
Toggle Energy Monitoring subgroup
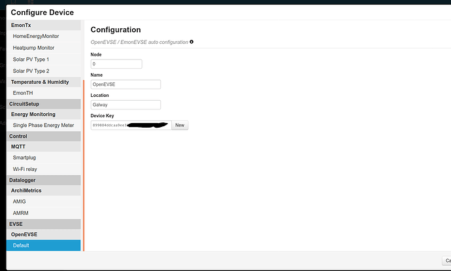click(x=44, y=115)
